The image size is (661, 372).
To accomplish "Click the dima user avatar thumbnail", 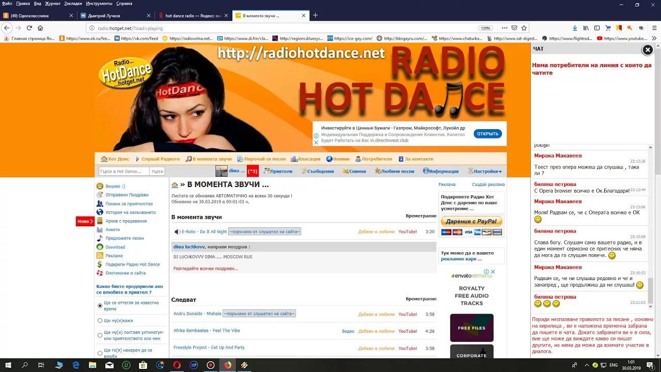I will coord(221,171).
